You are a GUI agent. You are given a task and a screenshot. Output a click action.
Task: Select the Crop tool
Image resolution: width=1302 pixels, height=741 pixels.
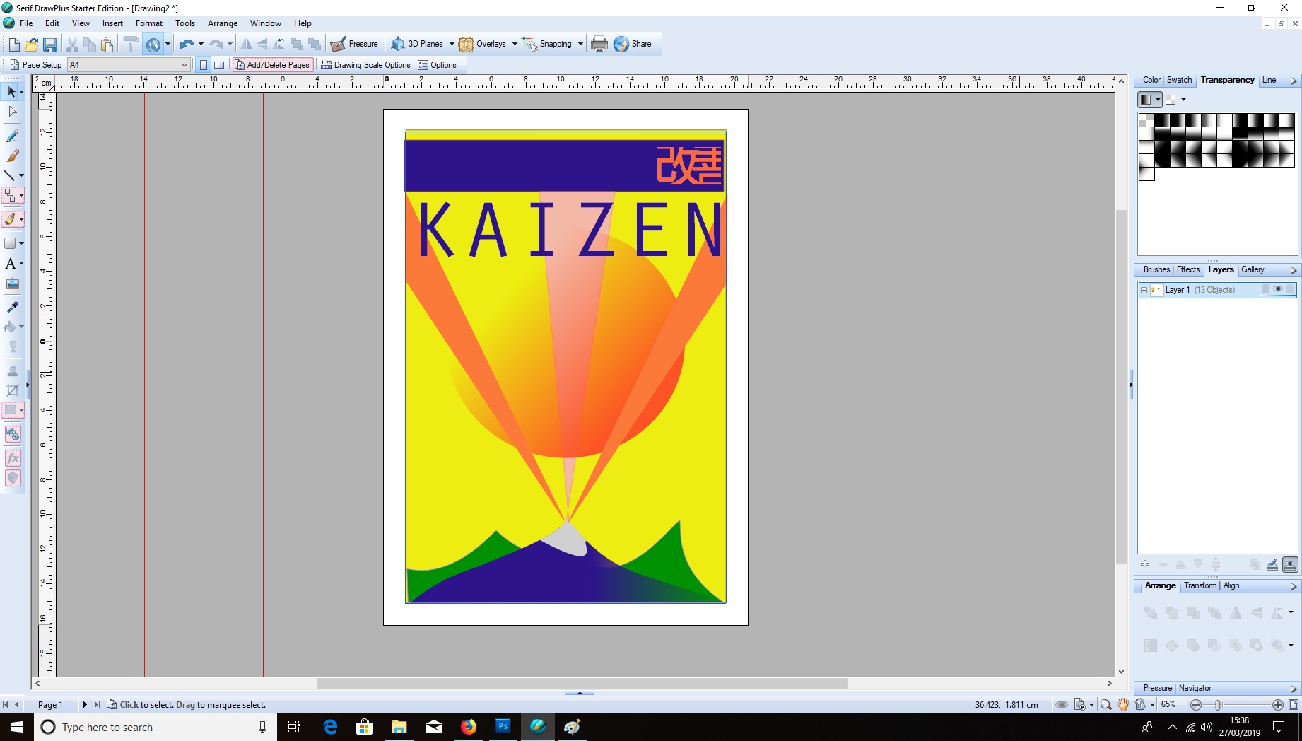point(12,390)
